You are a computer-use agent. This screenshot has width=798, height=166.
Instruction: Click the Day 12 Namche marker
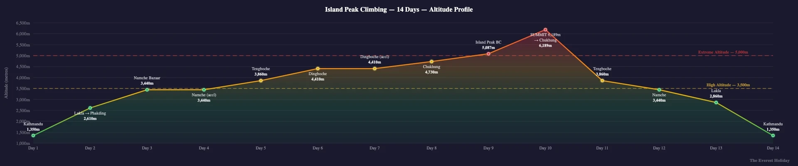[660, 90]
